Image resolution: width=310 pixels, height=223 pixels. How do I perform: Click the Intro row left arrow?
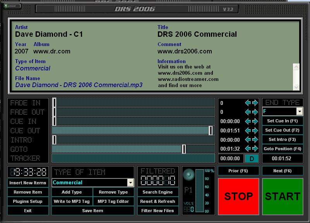coord(248,140)
